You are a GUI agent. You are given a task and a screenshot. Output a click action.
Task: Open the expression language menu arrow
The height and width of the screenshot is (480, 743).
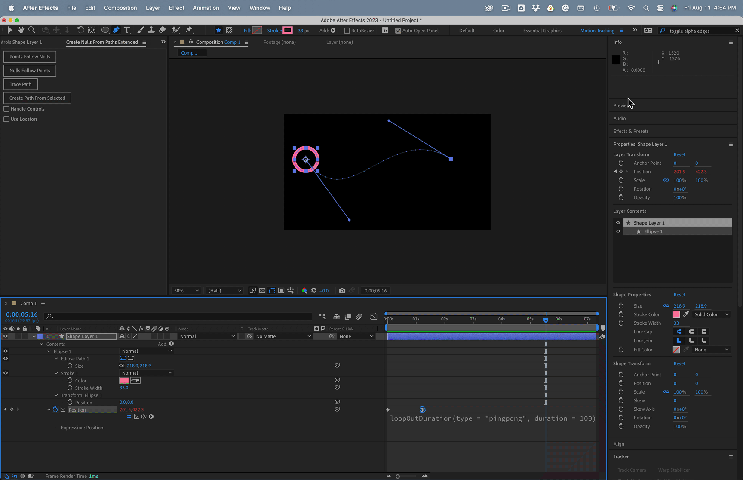point(151,417)
